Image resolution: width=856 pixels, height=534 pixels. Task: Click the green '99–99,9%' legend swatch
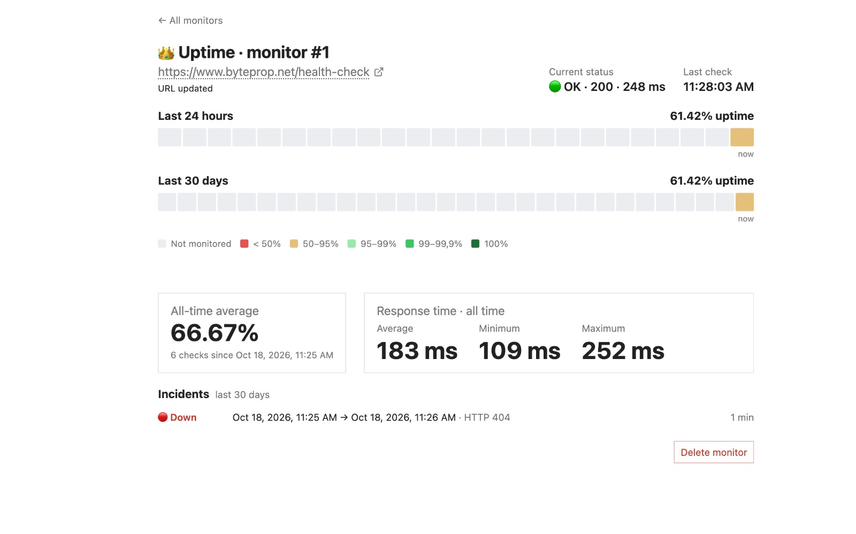410,243
